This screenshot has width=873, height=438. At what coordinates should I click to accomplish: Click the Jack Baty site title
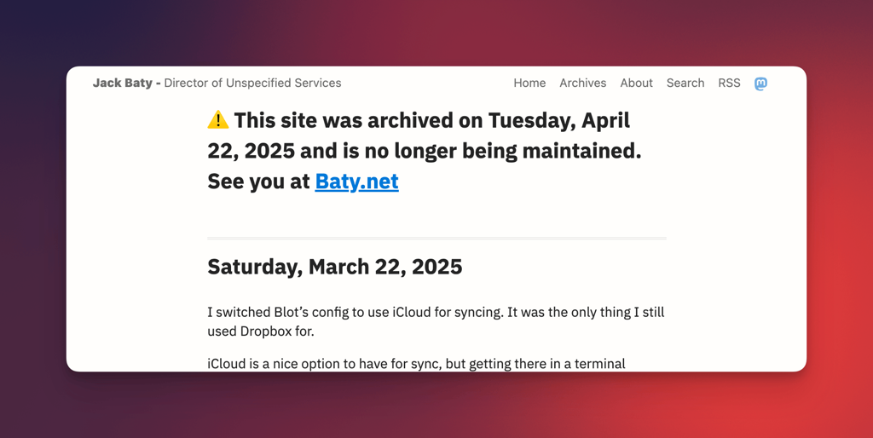pos(123,84)
